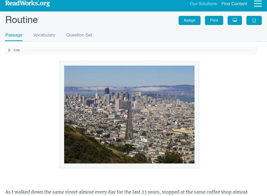Bookmark this passage with the bookmark icon
Viewport: 267px width, 196px height.
click(254, 20)
